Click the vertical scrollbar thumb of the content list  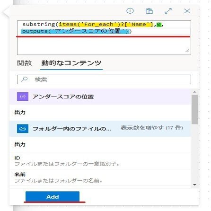pyautogui.click(x=195, y=109)
